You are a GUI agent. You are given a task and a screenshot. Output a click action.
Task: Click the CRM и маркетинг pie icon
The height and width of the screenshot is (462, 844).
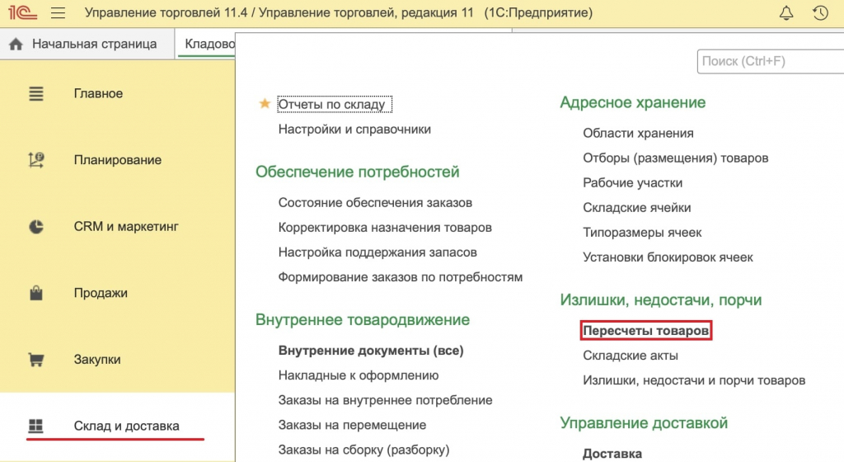36,227
